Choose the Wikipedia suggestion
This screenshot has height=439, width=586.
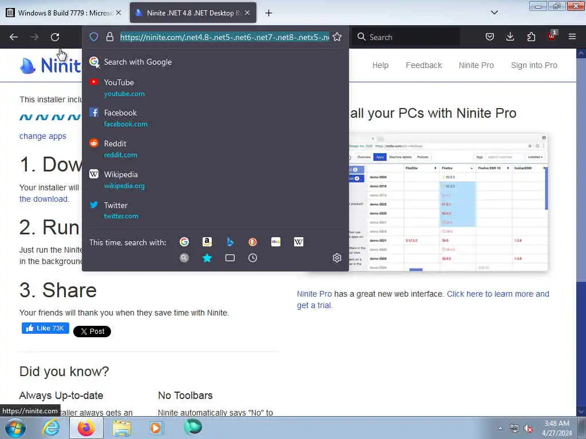215,180
